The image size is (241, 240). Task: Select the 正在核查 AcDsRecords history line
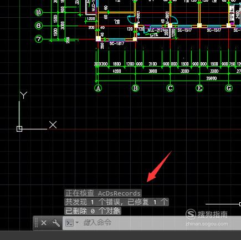click(x=103, y=193)
